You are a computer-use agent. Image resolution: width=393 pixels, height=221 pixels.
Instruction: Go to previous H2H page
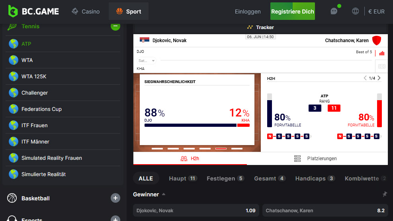click(365, 78)
